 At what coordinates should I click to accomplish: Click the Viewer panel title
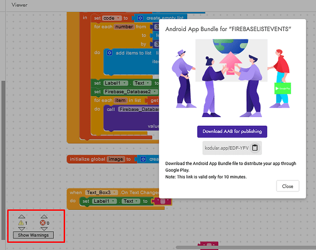click(20, 5)
